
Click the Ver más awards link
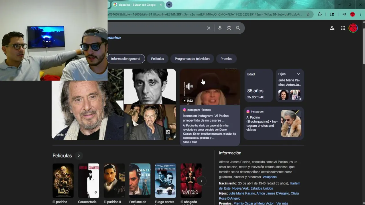click(x=282, y=203)
